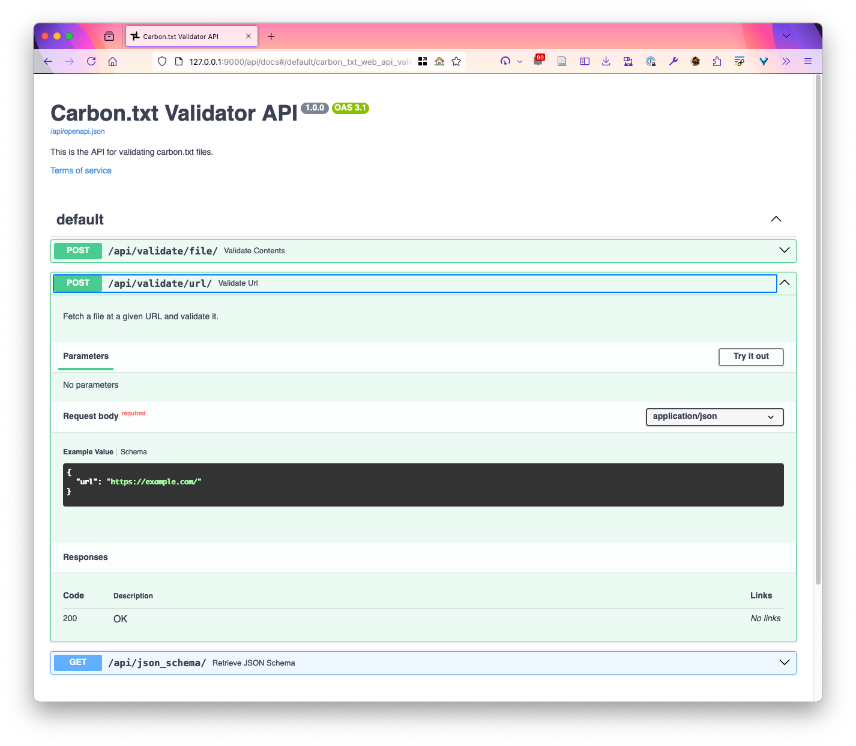
Task: Click the wrench developer tools icon
Action: (x=674, y=61)
